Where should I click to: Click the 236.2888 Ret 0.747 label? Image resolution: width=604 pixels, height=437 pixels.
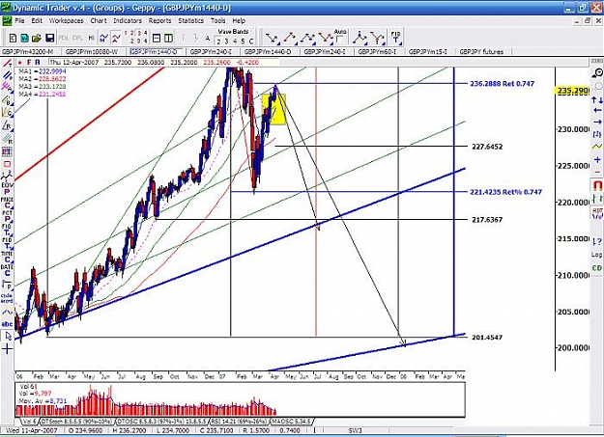point(502,84)
